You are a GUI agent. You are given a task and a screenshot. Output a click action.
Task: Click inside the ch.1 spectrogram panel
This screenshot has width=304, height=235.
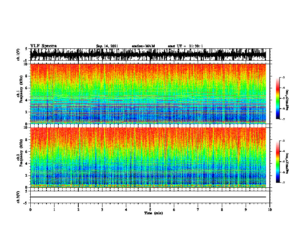click(x=148, y=94)
